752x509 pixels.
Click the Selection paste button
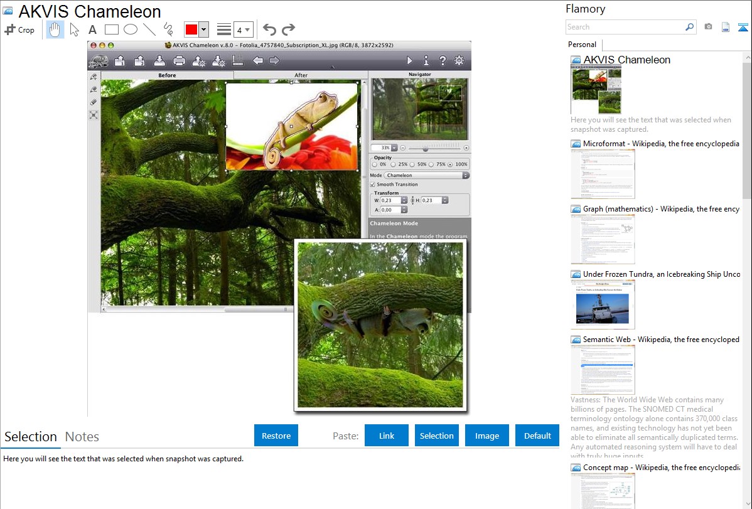click(x=437, y=436)
